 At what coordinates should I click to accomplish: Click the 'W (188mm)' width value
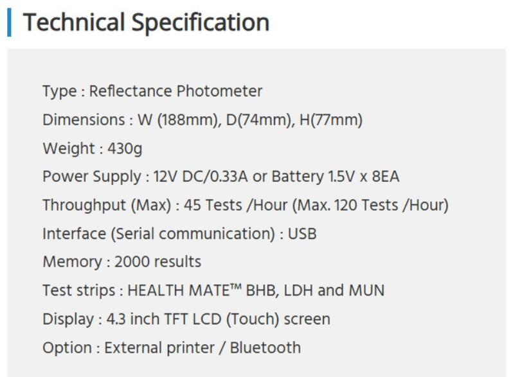177,119
